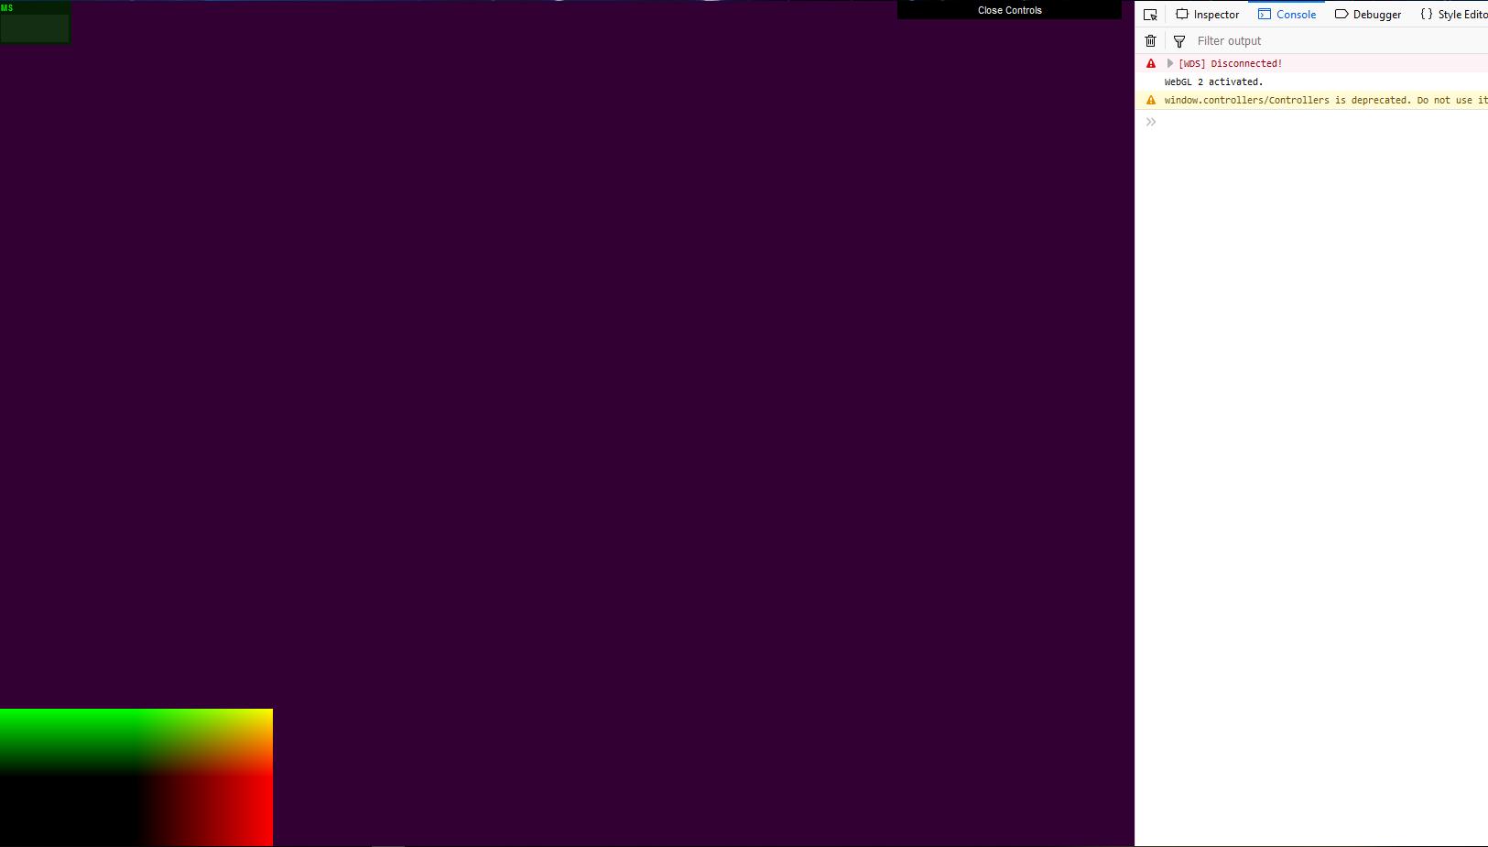
Task: Clear console output with trash icon
Action: click(x=1150, y=41)
